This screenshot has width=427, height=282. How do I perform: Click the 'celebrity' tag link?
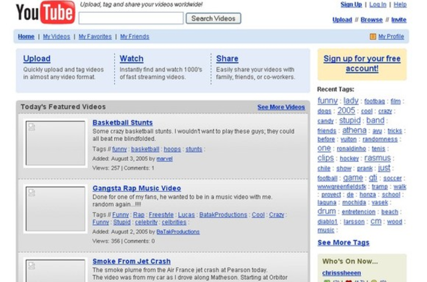click(x=146, y=222)
